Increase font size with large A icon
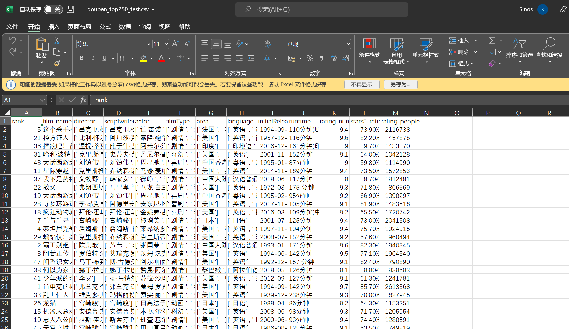 [175, 44]
